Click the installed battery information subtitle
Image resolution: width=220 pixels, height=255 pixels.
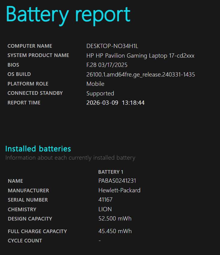click(70, 157)
